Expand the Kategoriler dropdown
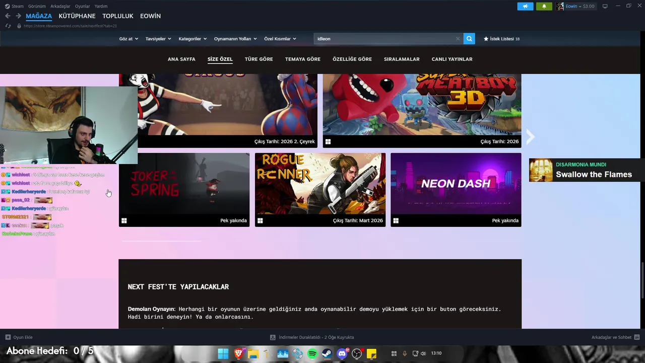This screenshot has height=363, width=645. (192, 39)
